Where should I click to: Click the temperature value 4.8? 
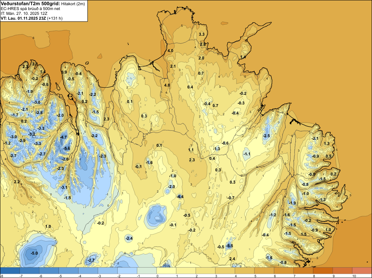(x=167, y=85)
